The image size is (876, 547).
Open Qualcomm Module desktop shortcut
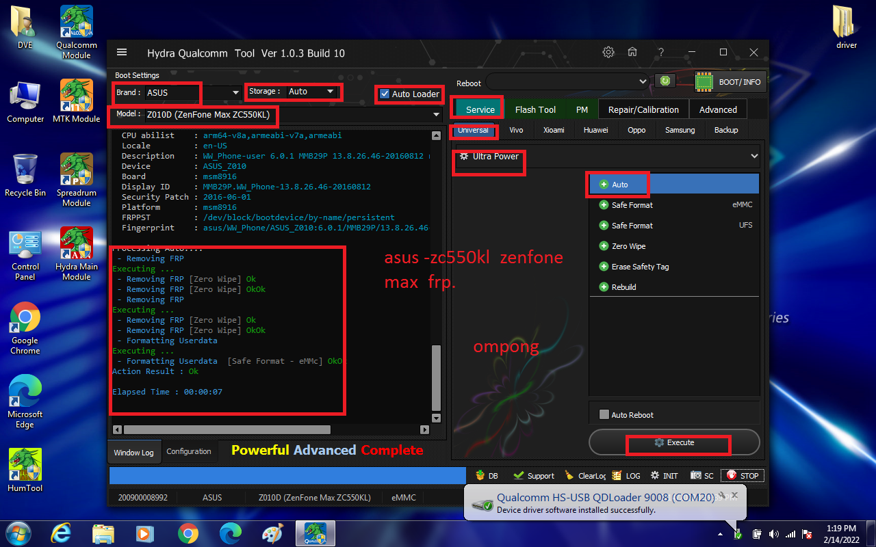point(77,32)
